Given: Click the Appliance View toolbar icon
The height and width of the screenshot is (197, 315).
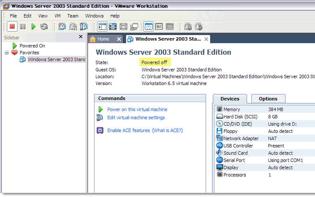Looking at the screenshot, I should coord(159,26).
